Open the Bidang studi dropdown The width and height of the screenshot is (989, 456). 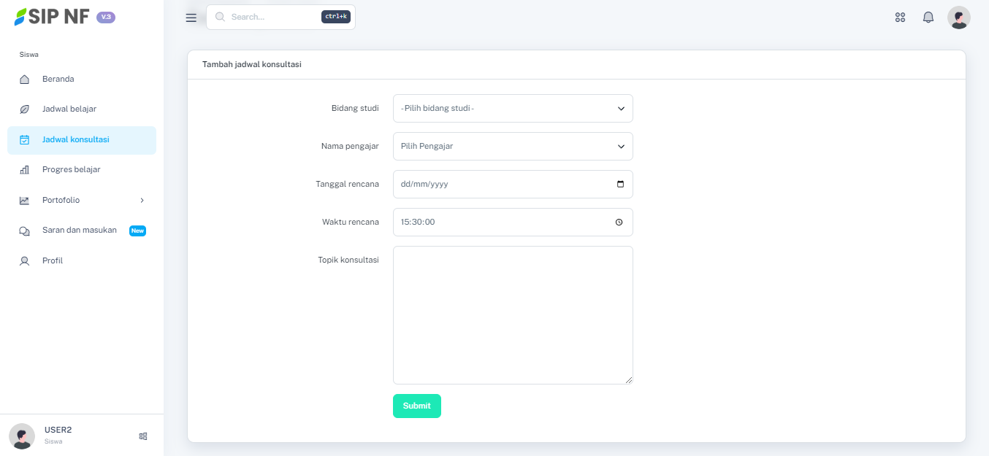(512, 109)
